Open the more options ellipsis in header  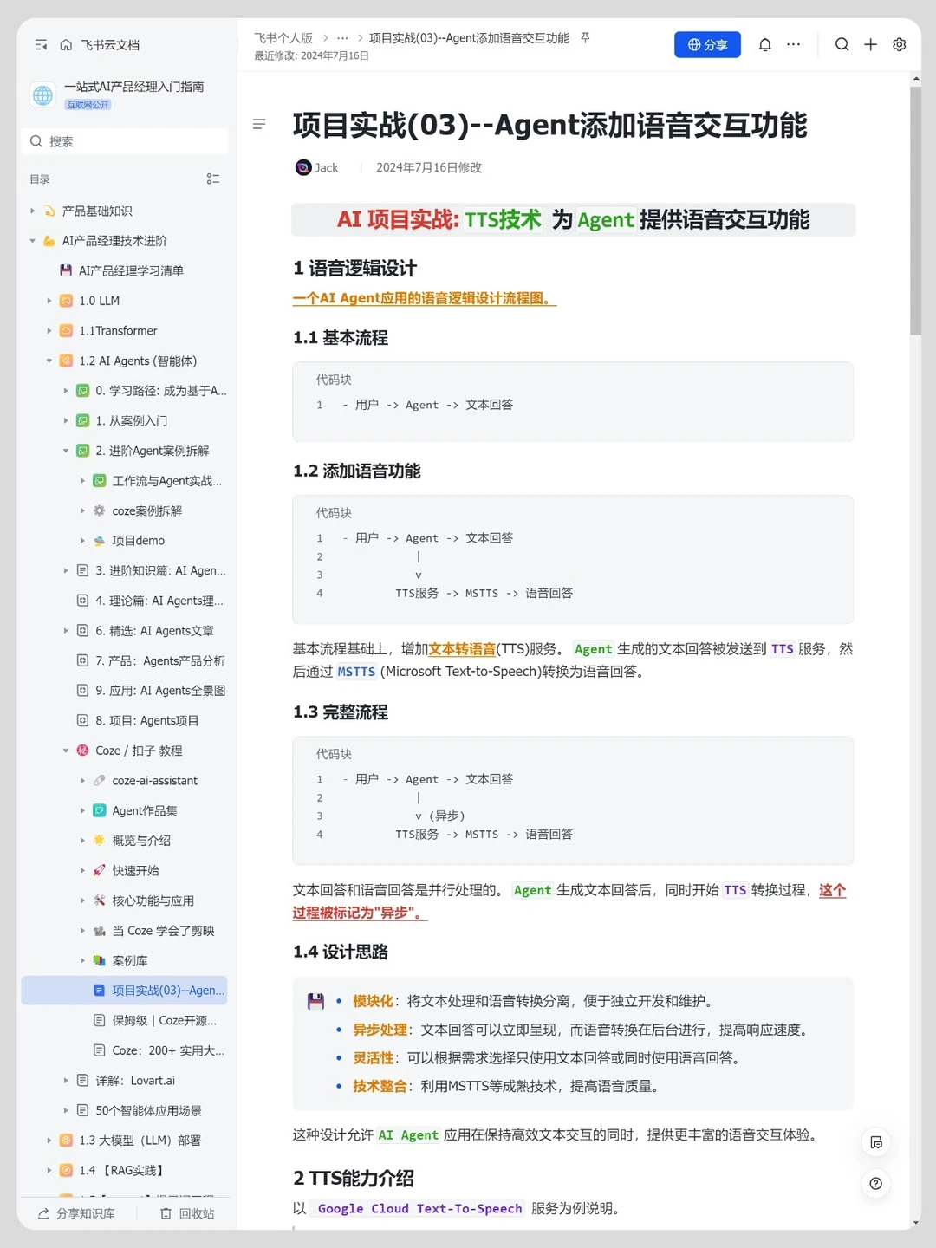[794, 45]
